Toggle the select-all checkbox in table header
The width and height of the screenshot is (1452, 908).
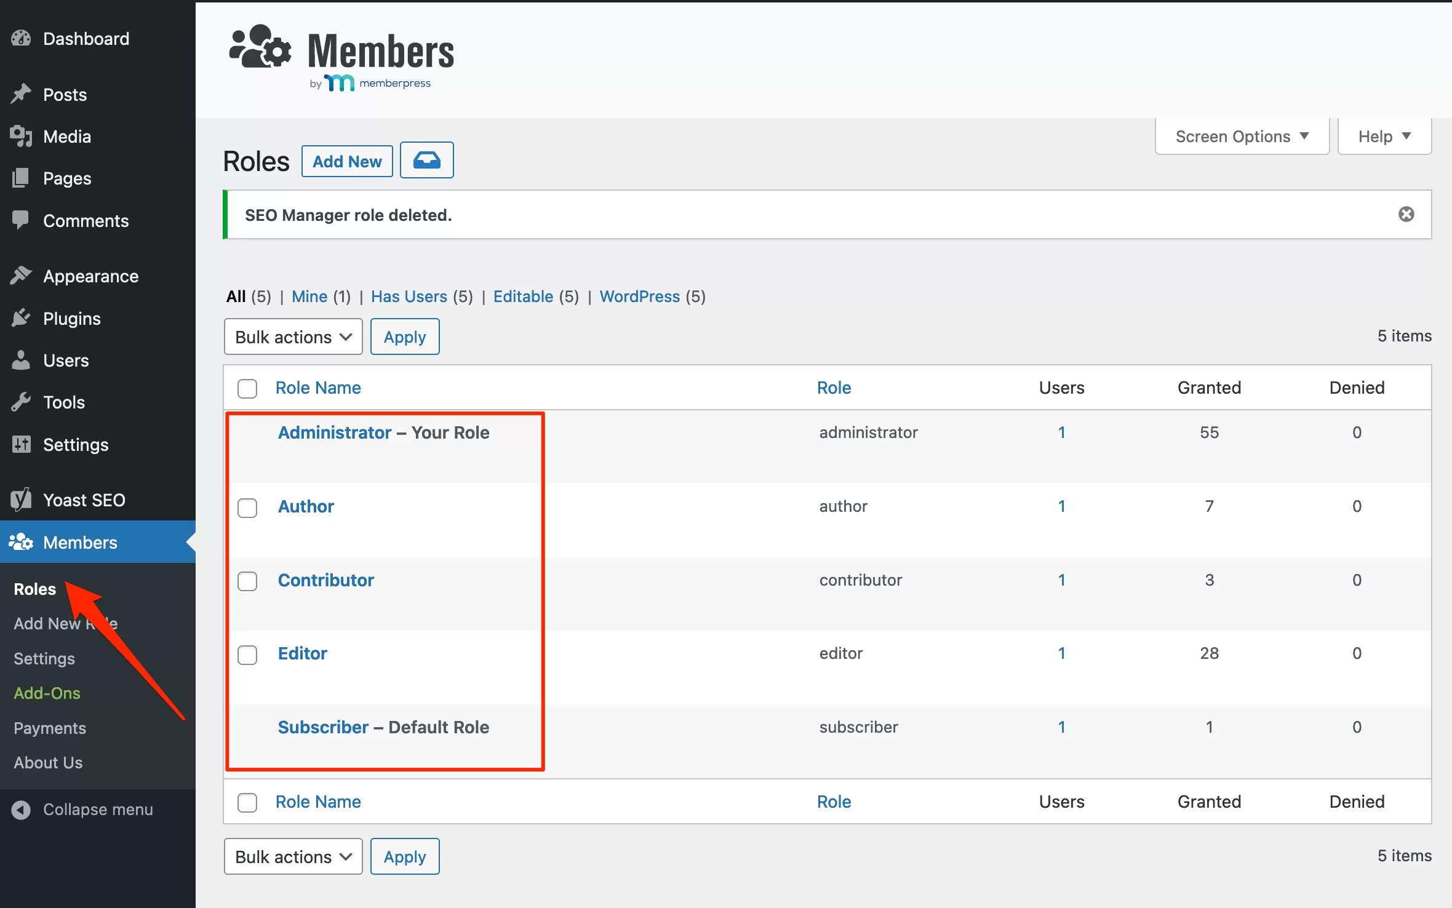247,388
